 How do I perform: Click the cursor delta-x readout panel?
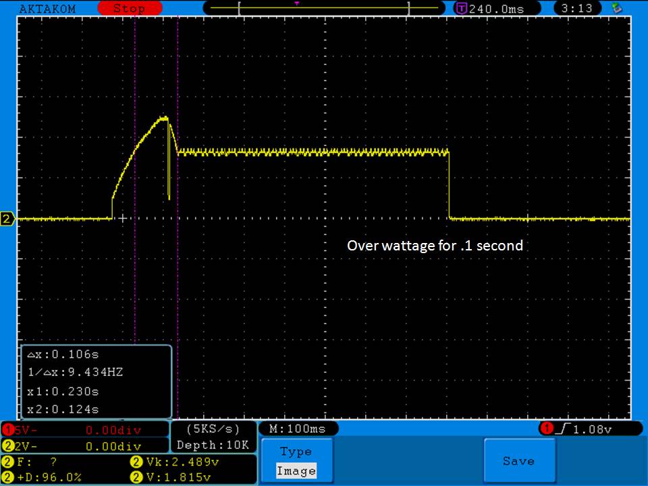96,381
